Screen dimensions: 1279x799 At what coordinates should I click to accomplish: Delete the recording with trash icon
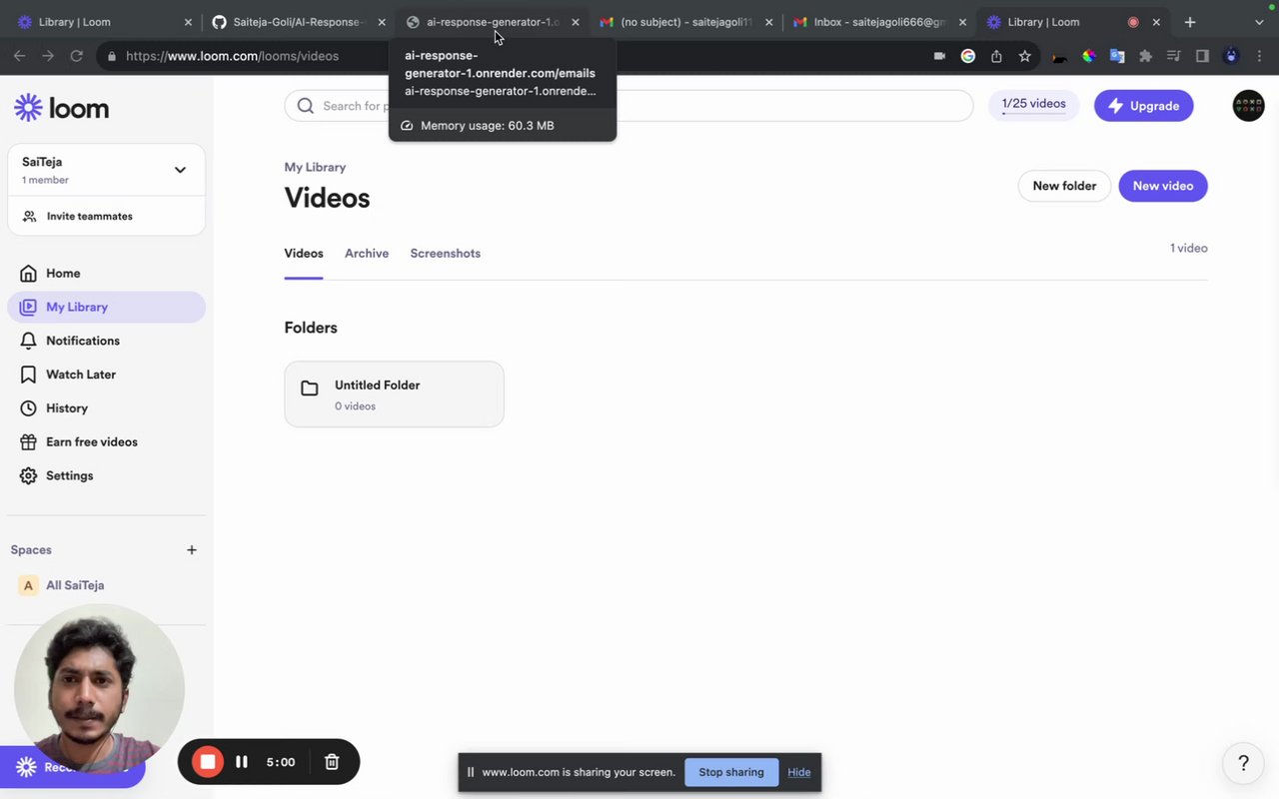[x=332, y=762]
